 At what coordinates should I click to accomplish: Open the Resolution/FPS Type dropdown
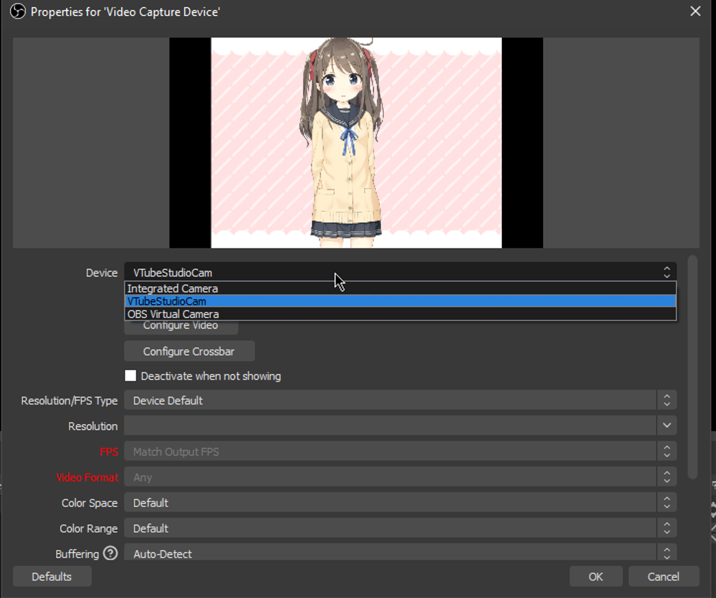point(400,400)
